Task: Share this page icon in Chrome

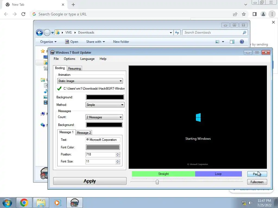Action: pos(235,14)
